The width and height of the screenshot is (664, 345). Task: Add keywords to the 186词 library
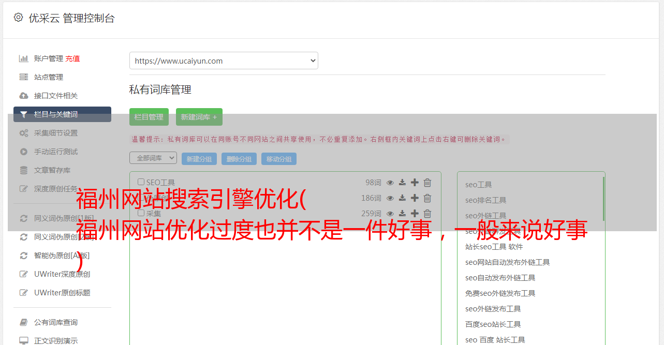415,198
